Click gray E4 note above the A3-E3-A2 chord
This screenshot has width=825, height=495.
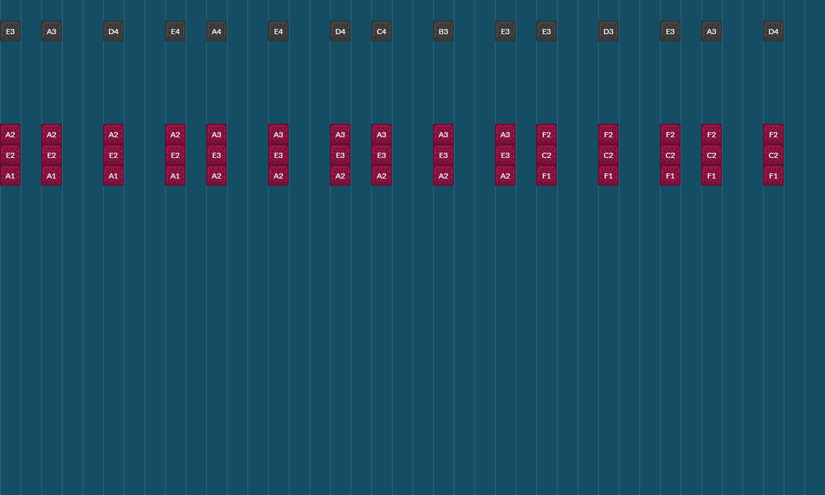(x=278, y=31)
